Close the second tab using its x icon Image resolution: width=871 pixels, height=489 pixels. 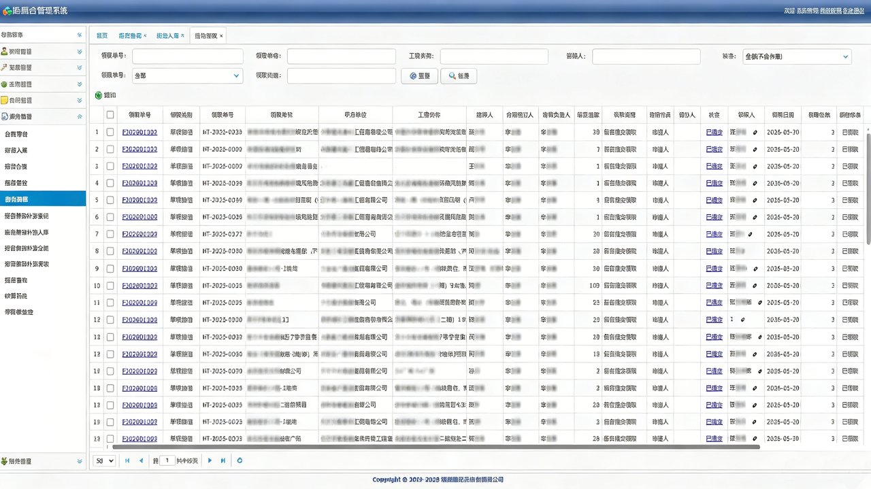145,35
